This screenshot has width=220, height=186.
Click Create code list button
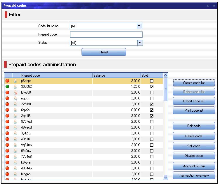[194, 83]
